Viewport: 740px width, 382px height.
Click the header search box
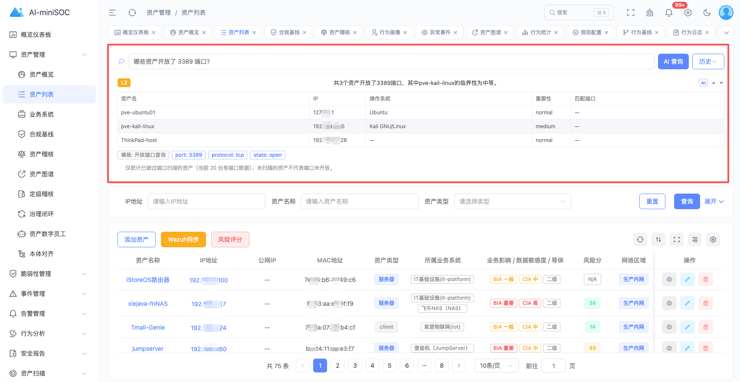tap(579, 13)
